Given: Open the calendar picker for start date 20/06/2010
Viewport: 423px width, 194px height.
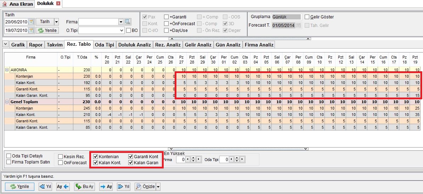Looking at the screenshot, I should pos(31,22).
